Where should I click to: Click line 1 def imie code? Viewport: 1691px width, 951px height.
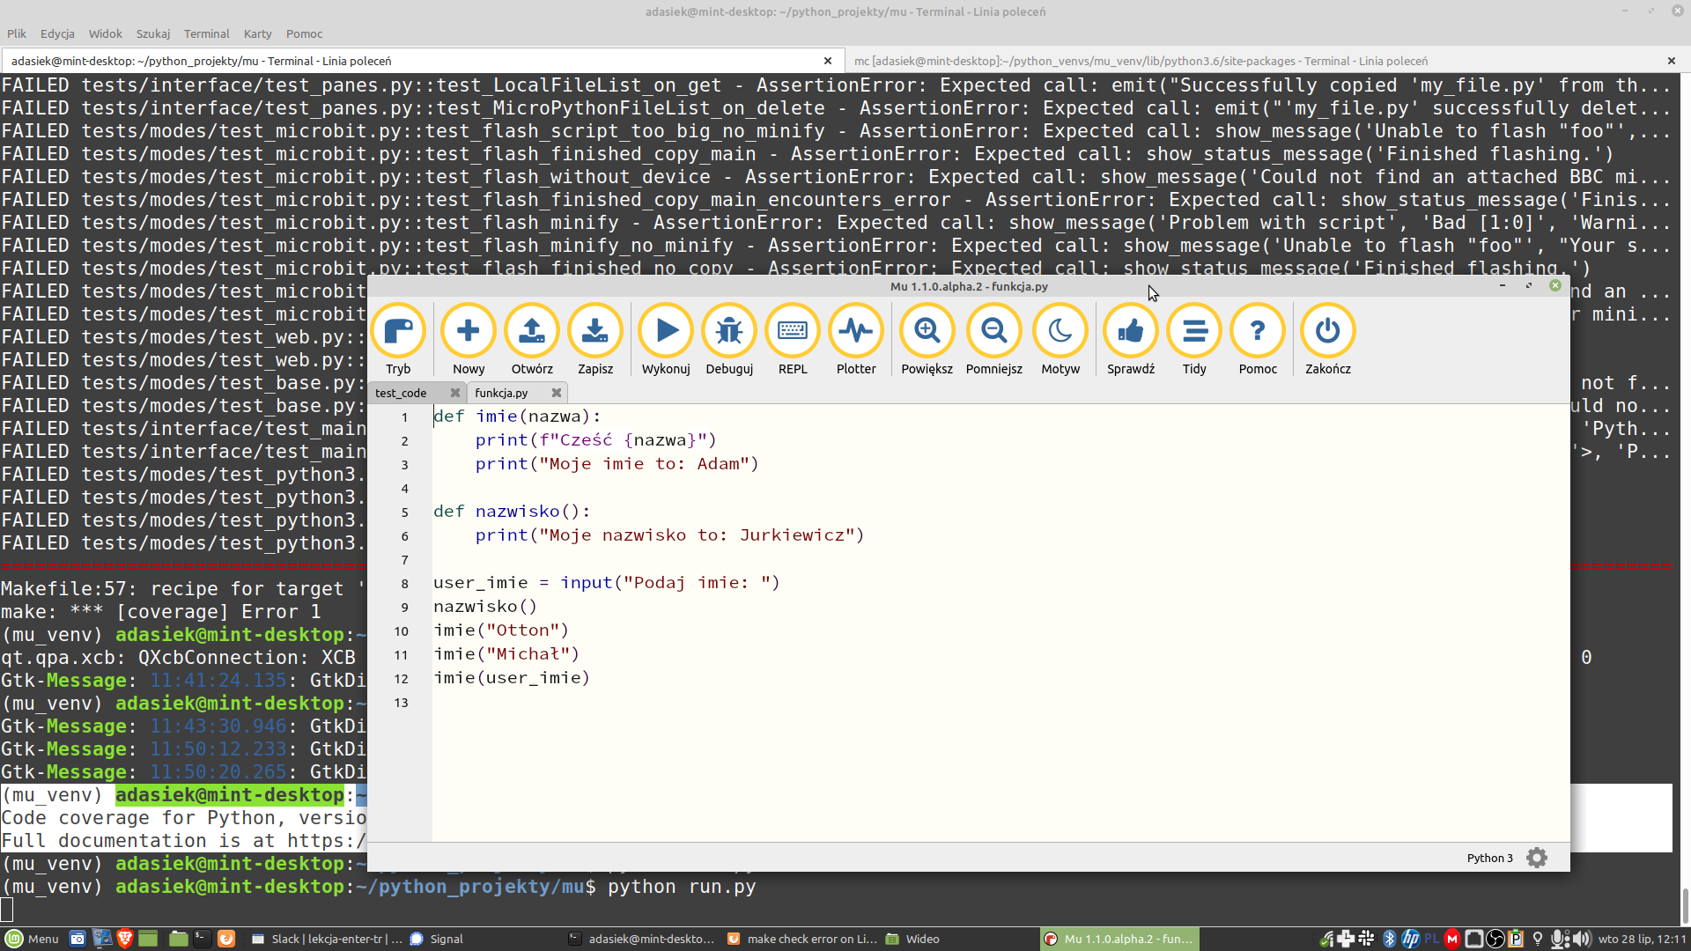(x=517, y=417)
